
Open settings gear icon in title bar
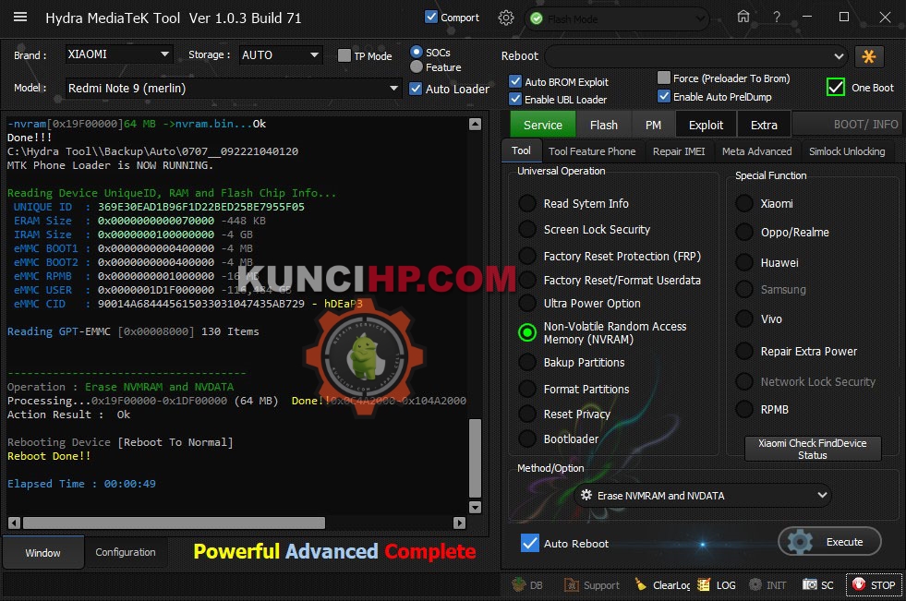[505, 18]
